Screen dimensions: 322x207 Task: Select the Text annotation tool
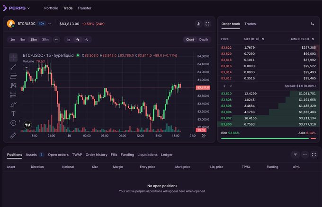tap(13, 113)
